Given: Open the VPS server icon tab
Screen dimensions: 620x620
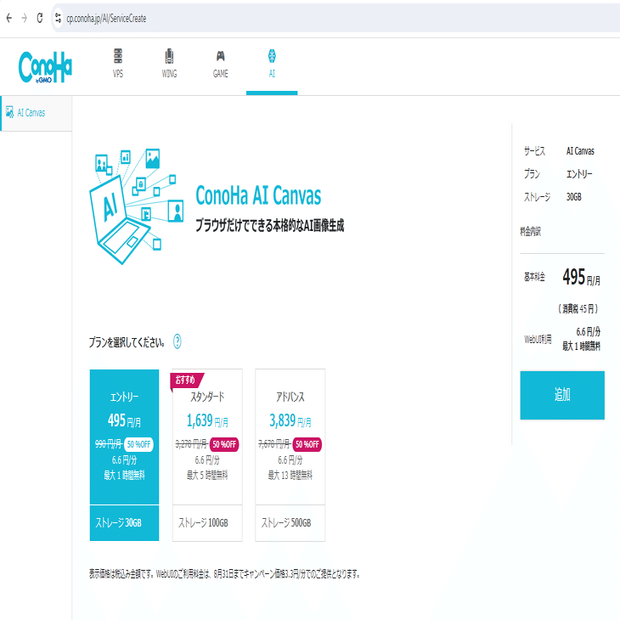Looking at the screenshot, I should (x=118, y=56).
